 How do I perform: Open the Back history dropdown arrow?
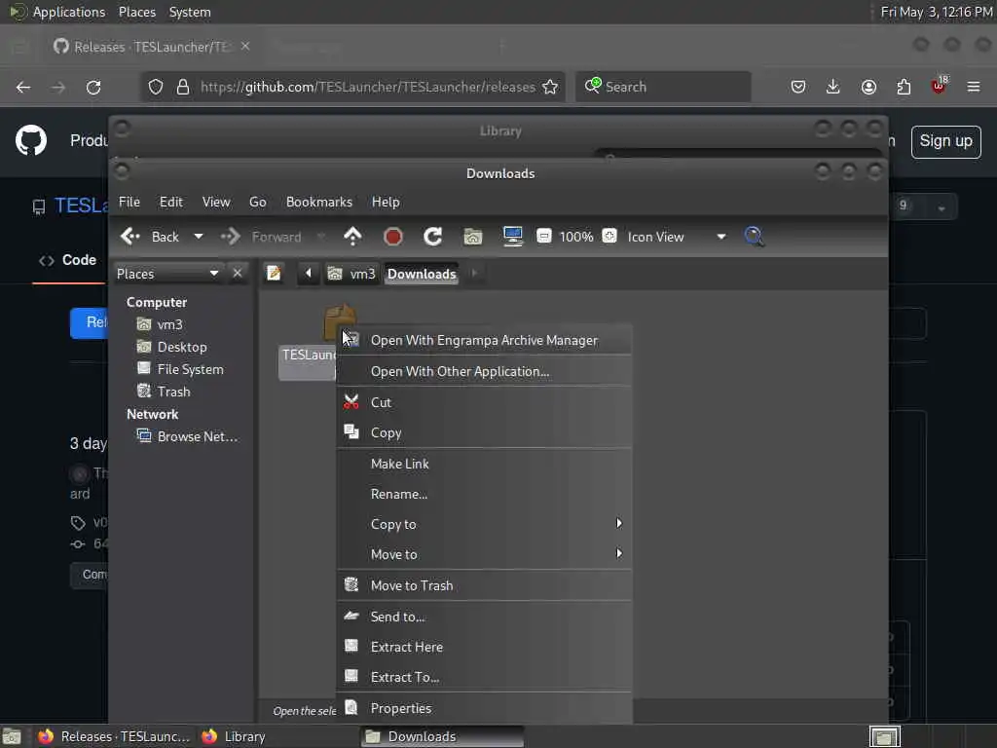pos(199,237)
